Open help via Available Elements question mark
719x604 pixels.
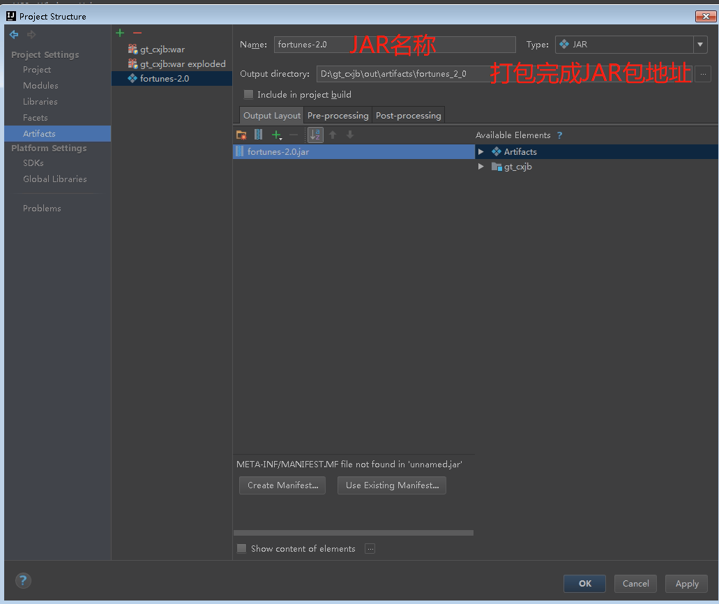(x=559, y=135)
